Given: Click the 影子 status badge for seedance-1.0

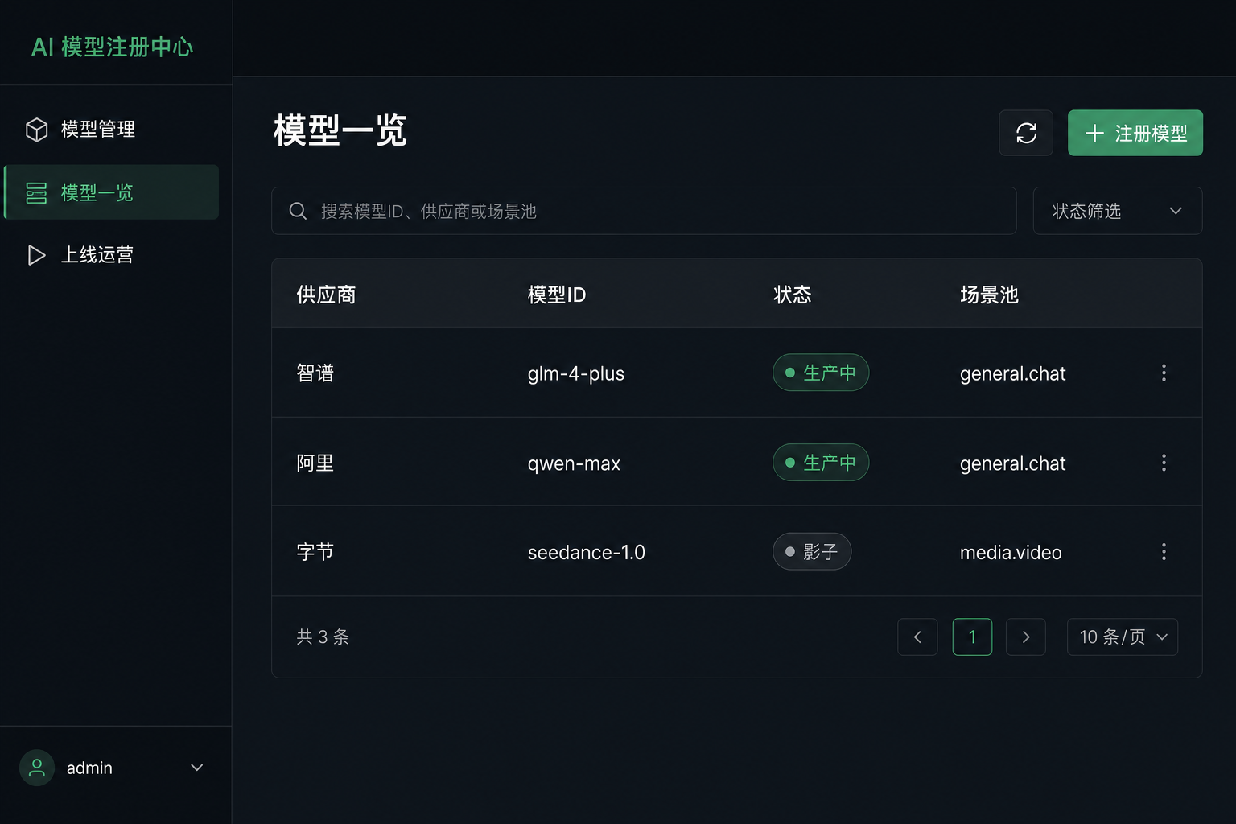Looking at the screenshot, I should coord(812,551).
